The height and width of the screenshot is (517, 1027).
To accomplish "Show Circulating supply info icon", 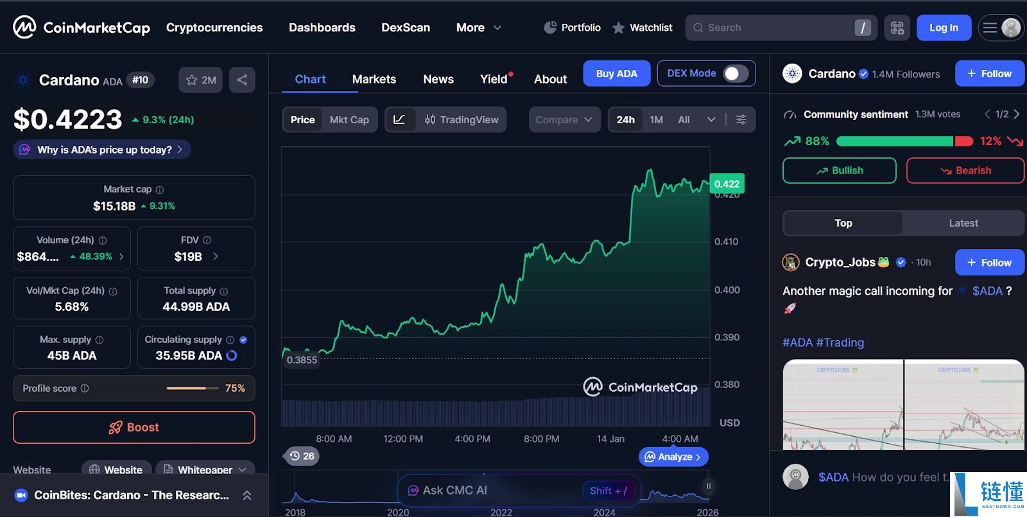I will (x=230, y=340).
